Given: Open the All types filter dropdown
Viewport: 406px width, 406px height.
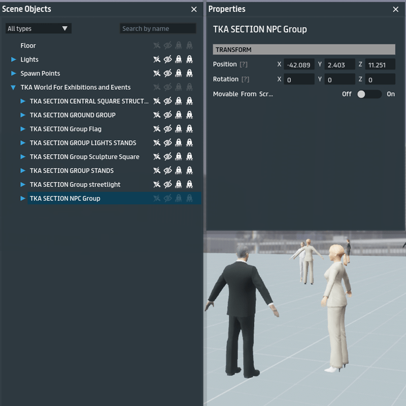Looking at the screenshot, I should click(x=38, y=28).
